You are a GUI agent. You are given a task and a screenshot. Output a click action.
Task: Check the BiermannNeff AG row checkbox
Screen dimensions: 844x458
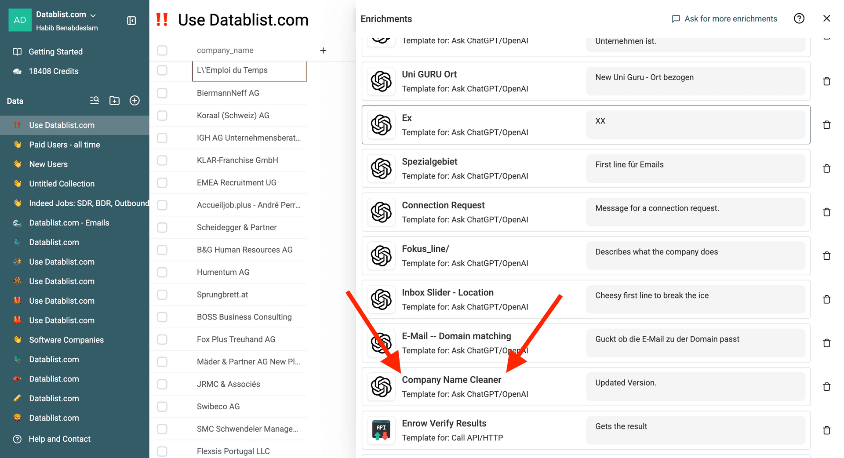click(x=162, y=93)
